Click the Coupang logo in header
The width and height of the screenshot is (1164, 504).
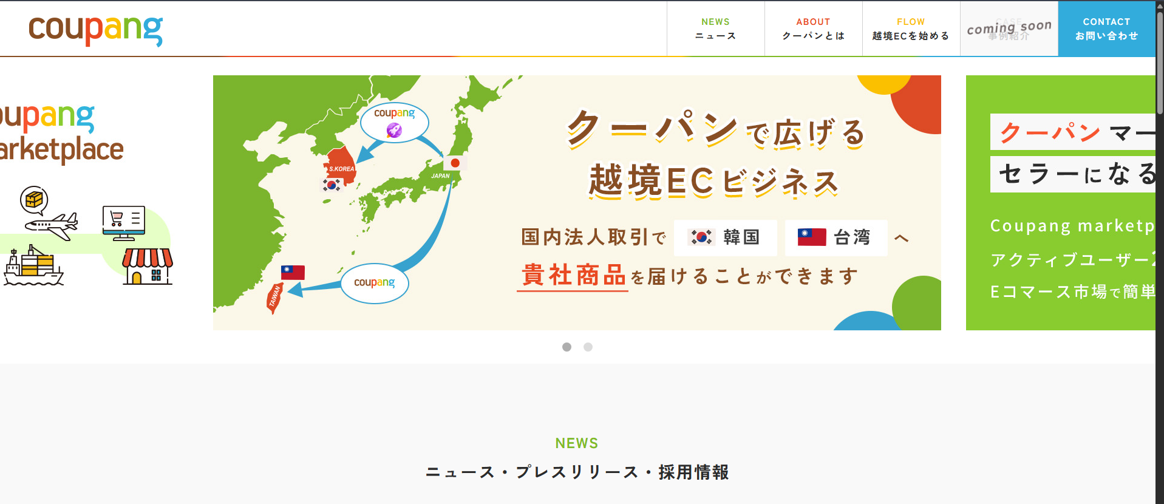[95, 30]
